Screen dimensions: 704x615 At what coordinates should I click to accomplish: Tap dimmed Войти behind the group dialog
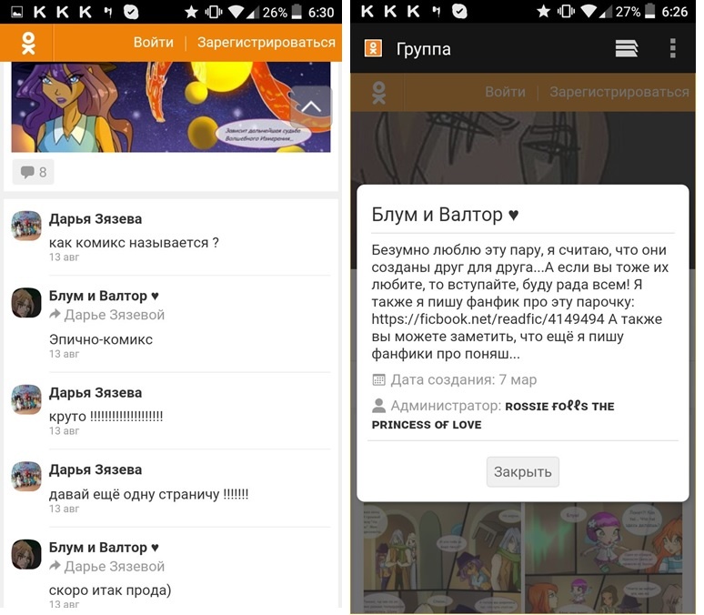[505, 92]
